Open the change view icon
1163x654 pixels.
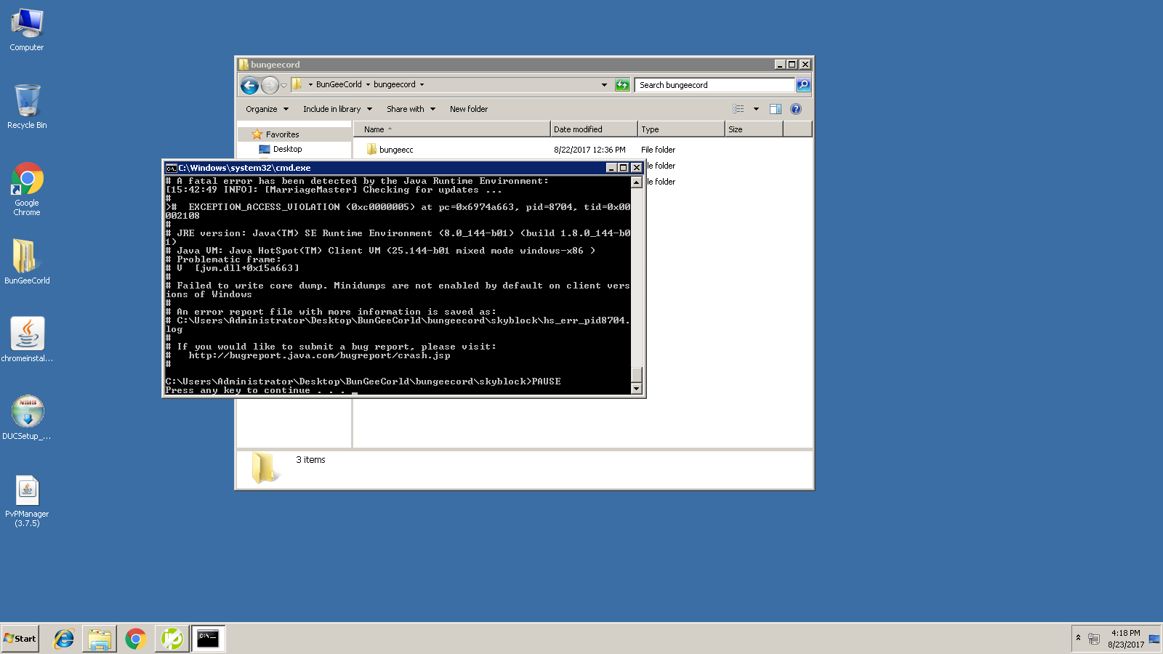(x=739, y=109)
